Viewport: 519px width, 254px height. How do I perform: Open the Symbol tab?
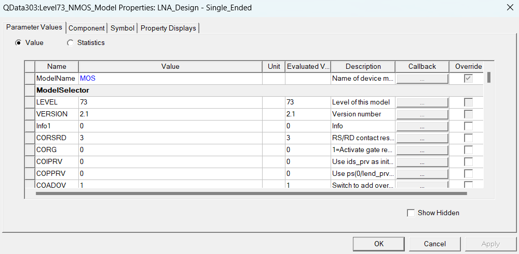pos(122,28)
